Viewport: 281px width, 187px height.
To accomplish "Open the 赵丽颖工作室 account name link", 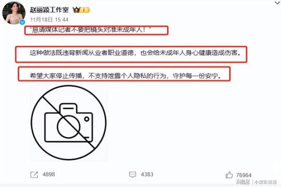I will pyautogui.click(x=49, y=10).
